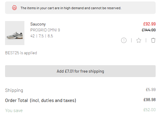Click the discounted price £92.99

(149, 24)
